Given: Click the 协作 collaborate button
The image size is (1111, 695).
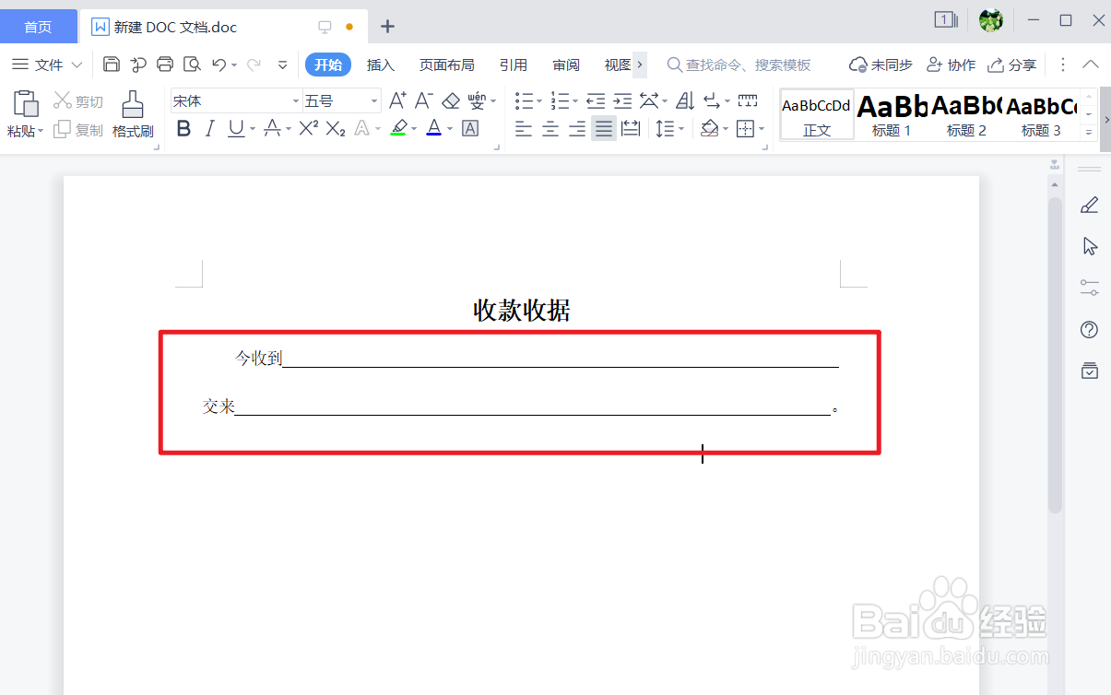Looking at the screenshot, I should (951, 65).
